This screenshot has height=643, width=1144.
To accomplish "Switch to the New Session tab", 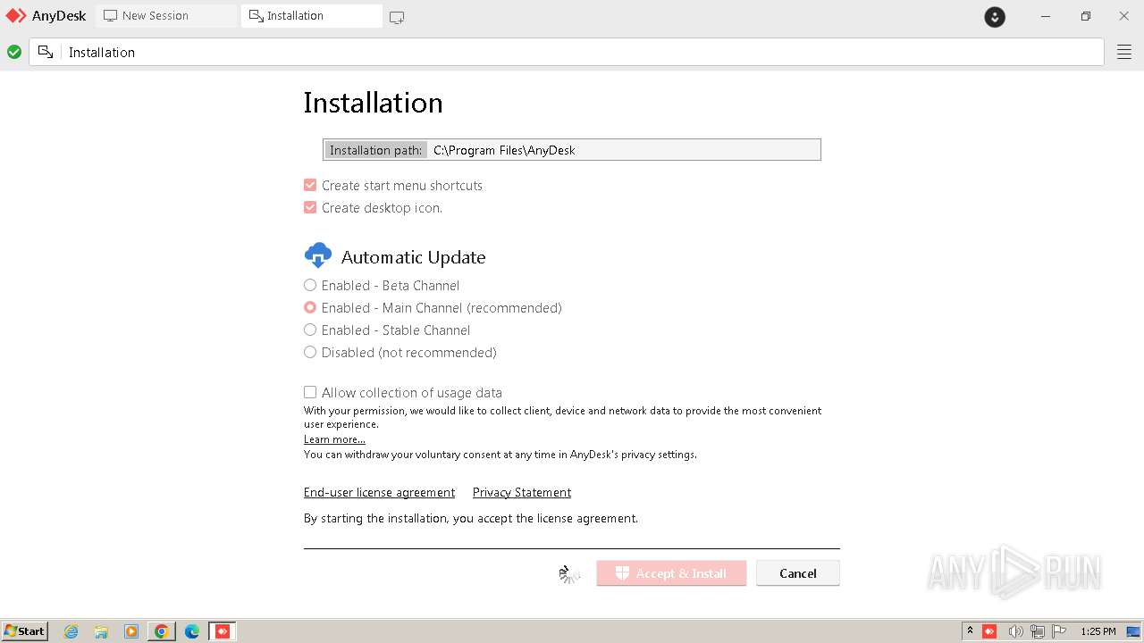I will 166,16.
